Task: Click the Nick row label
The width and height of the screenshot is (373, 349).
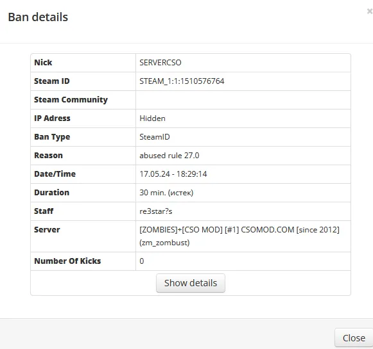Action: (43, 62)
